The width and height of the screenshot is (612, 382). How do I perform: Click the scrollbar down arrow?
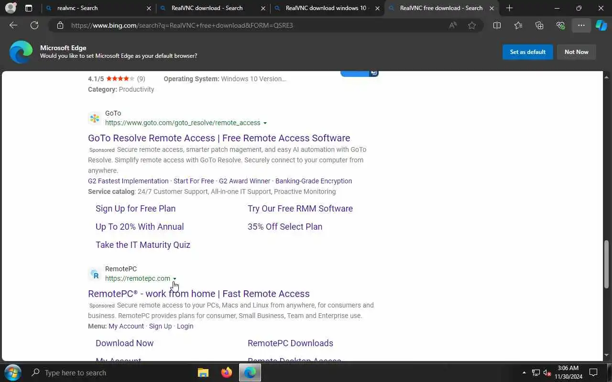[607, 355]
